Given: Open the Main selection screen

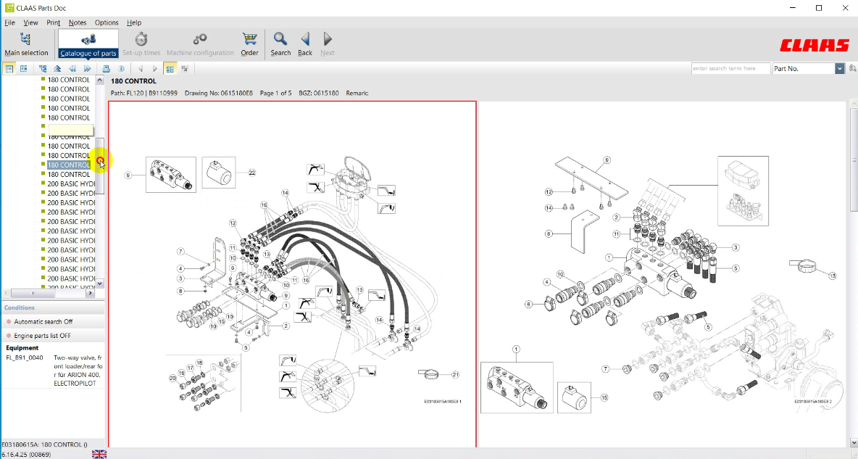Looking at the screenshot, I should point(26,44).
